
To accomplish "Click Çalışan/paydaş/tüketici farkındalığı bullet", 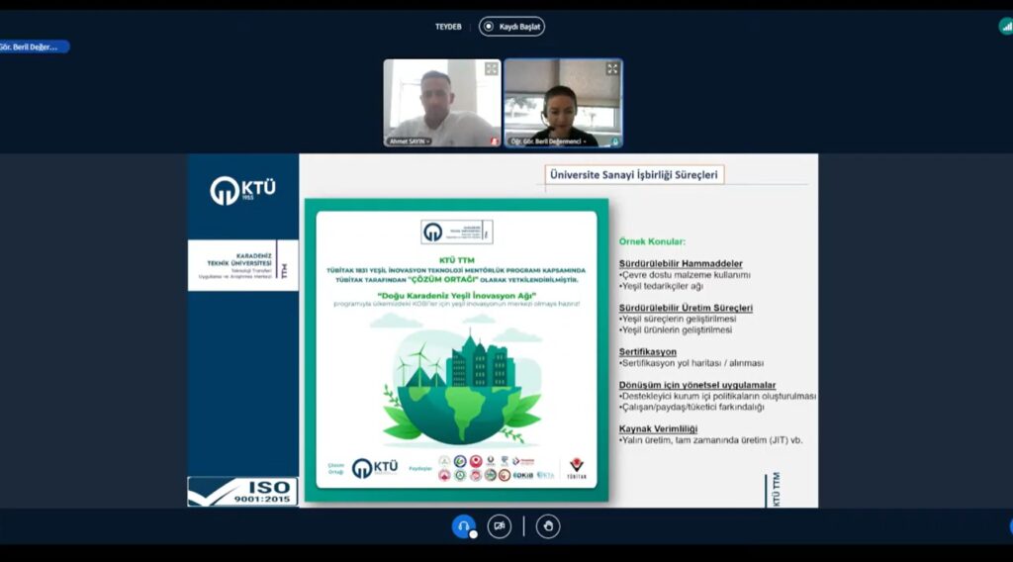I will 691,407.
